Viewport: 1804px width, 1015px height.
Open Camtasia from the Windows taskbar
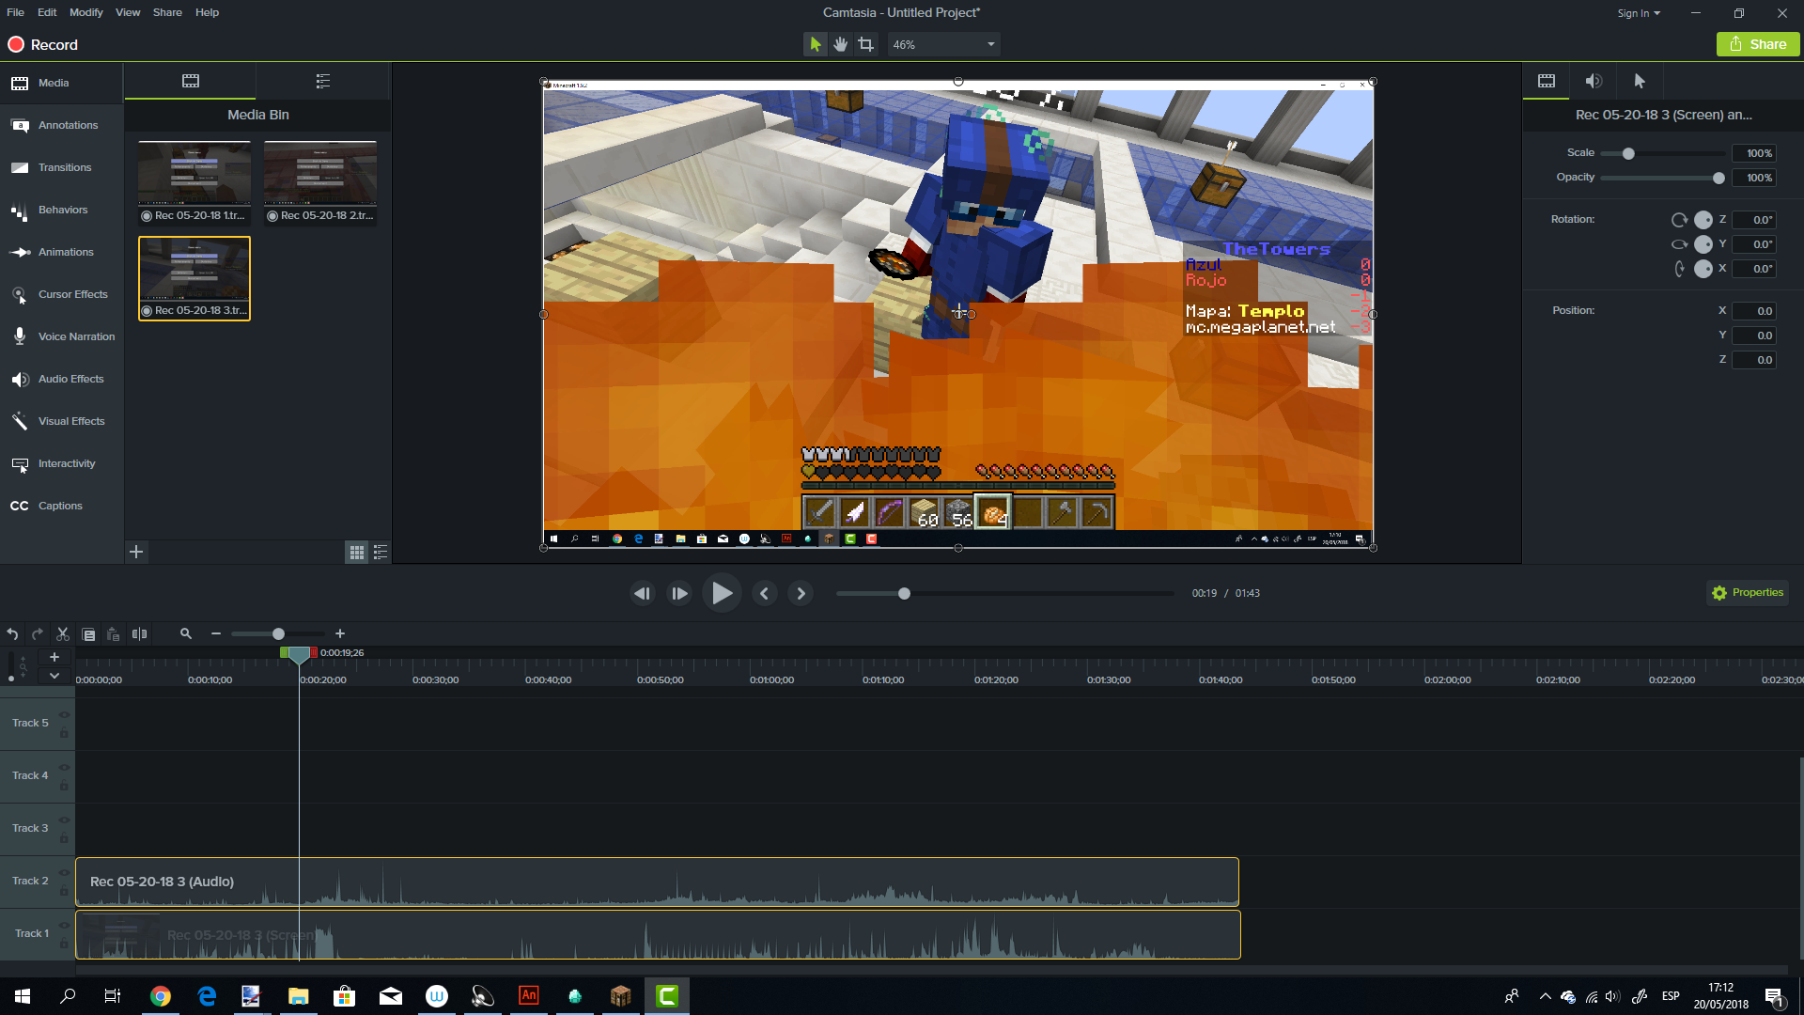(667, 996)
